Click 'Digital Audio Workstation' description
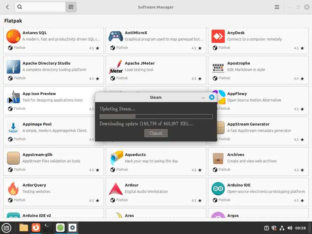The image size is (312, 234). [146, 191]
